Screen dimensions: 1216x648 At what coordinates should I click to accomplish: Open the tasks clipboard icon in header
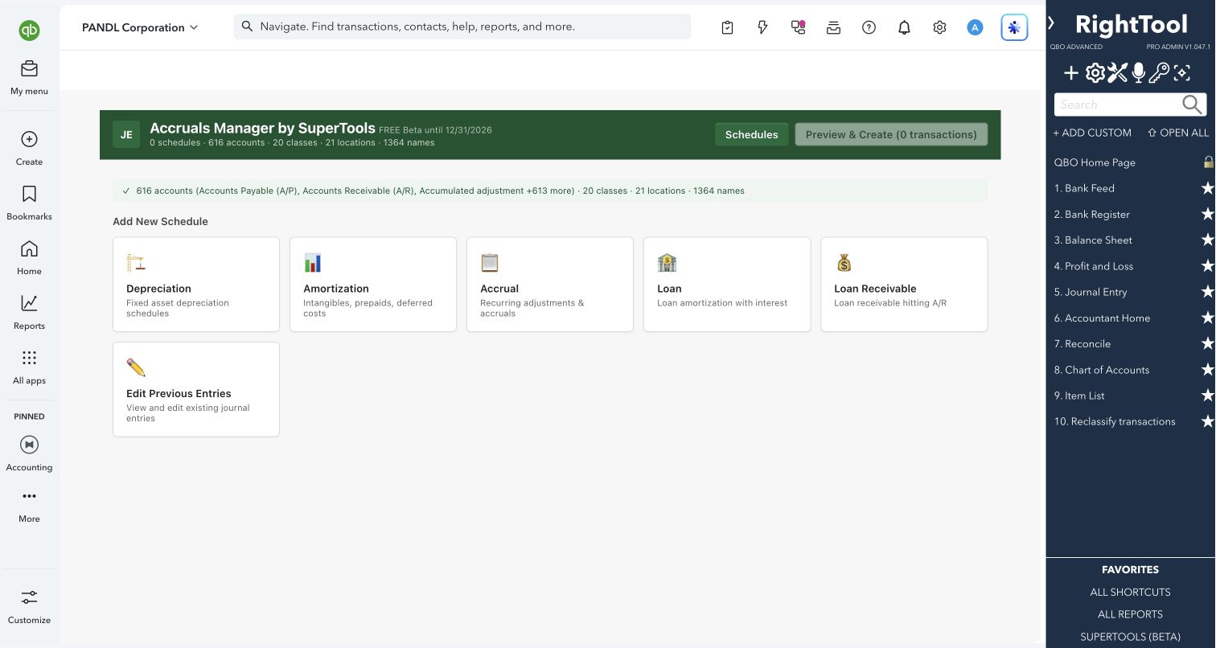click(x=727, y=27)
